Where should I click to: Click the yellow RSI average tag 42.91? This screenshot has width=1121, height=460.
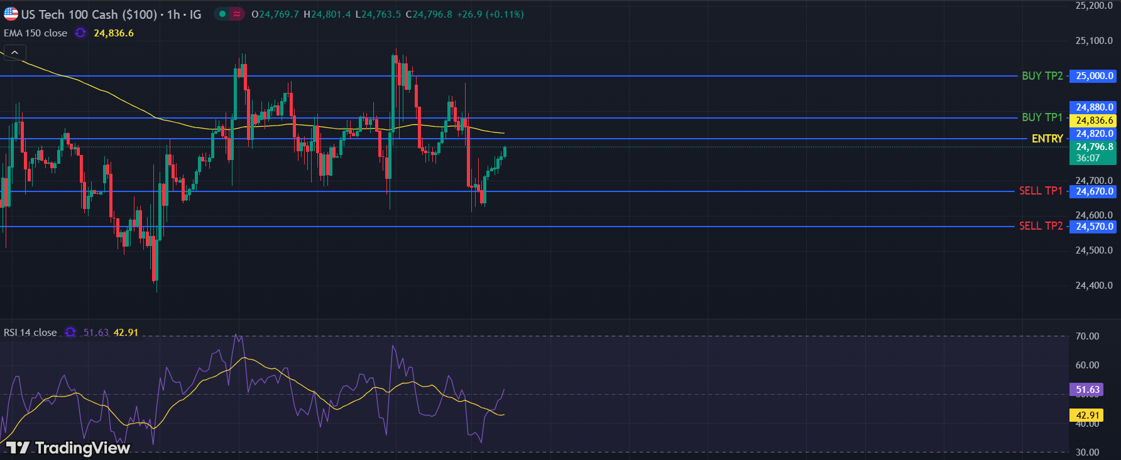(x=1087, y=415)
